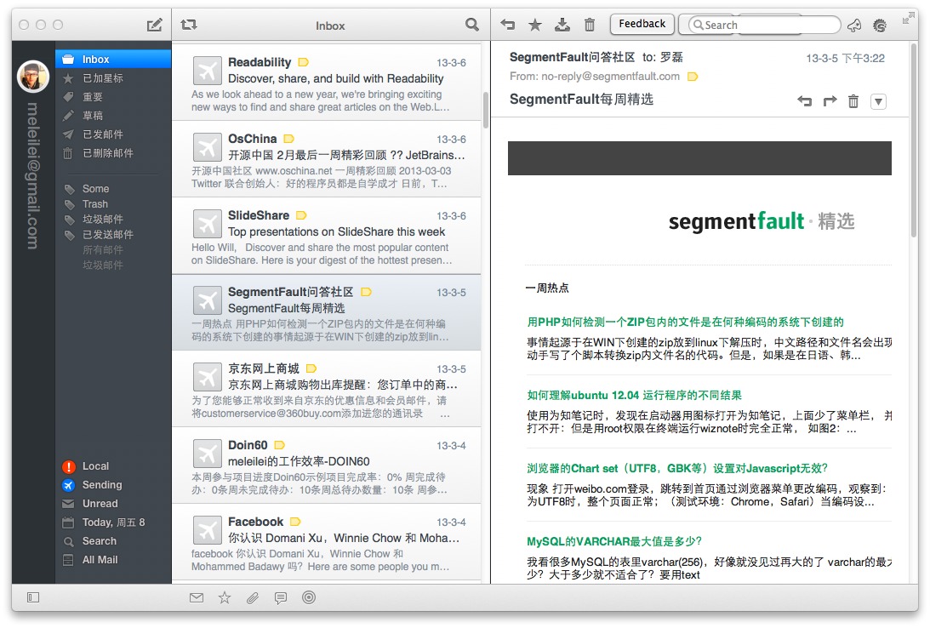Image resolution: width=930 pixels, height=628 pixels.
Task: Toggle the sidebar with the bottom-left panel icon
Action: coord(33,597)
